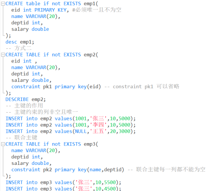
Task: Click the INSERT line with '李四'
Action: click(71, 125)
